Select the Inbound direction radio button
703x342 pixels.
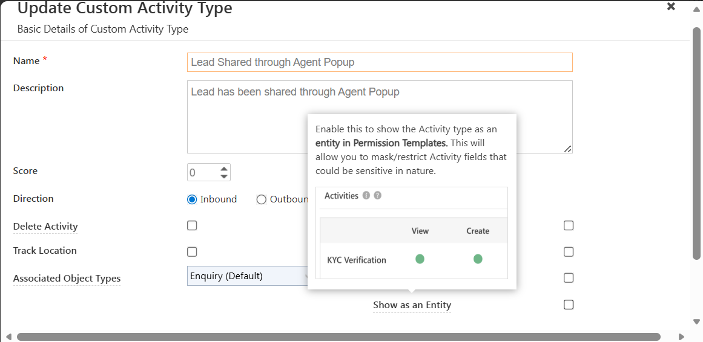click(x=193, y=199)
